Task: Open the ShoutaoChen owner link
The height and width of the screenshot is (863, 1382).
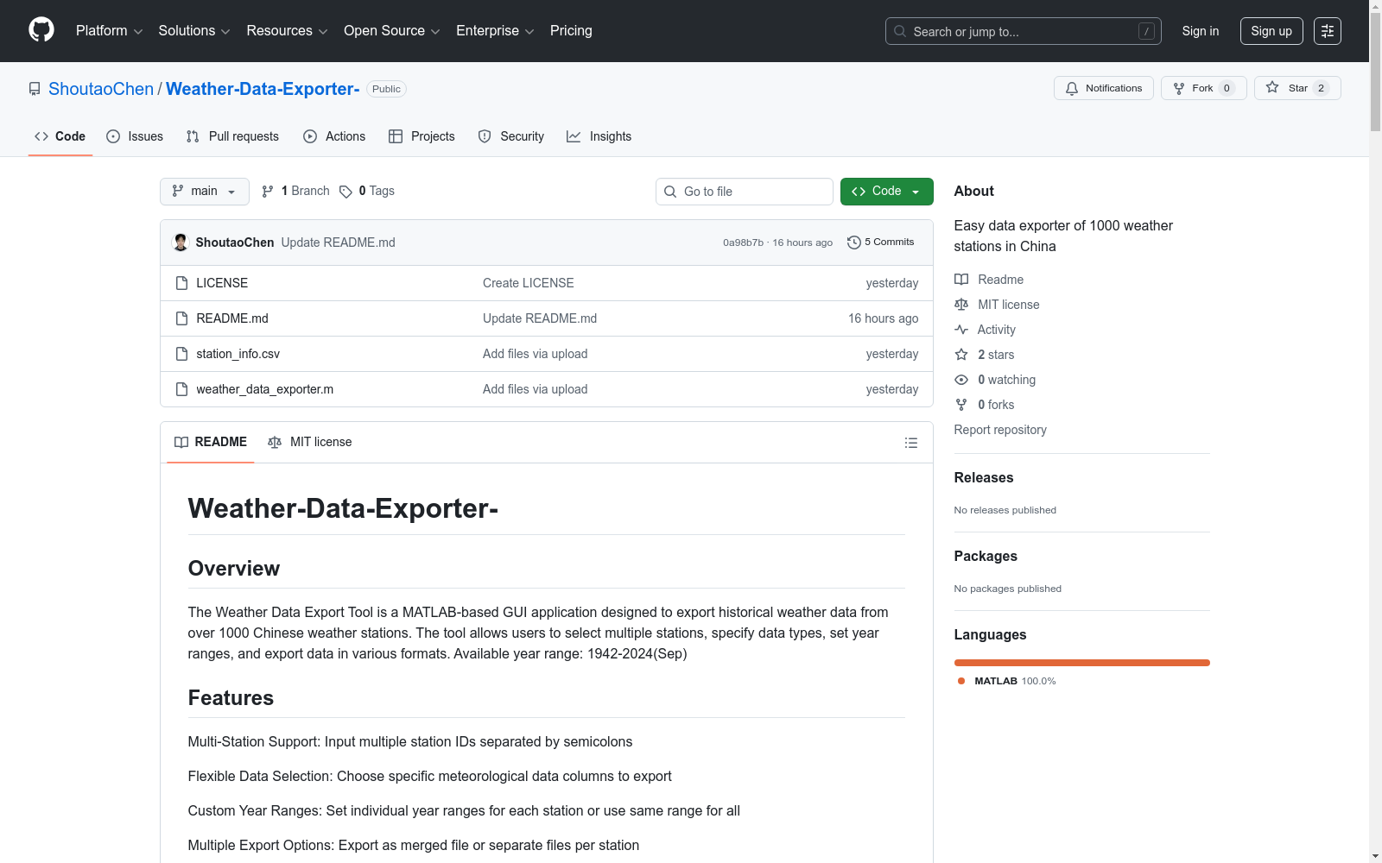Action: coord(101,89)
